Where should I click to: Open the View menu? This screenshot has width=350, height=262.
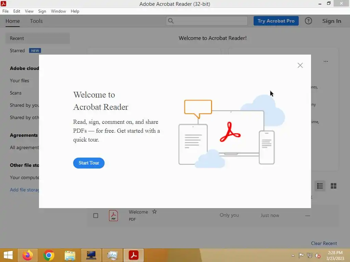pyautogui.click(x=29, y=11)
